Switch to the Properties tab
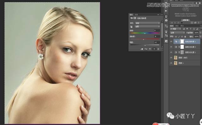The height and width of the screenshot is (125, 202). [131, 15]
